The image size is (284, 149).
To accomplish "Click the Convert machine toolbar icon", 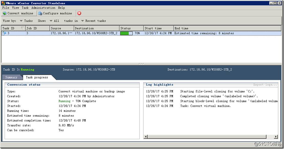I will click(x=5, y=13).
